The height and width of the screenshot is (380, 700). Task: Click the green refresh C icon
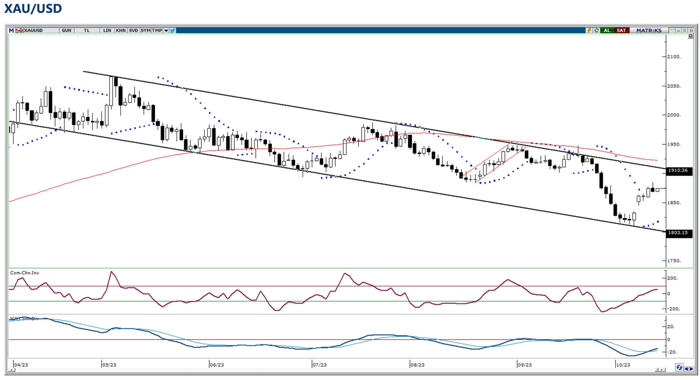click(x=596, y=30)
